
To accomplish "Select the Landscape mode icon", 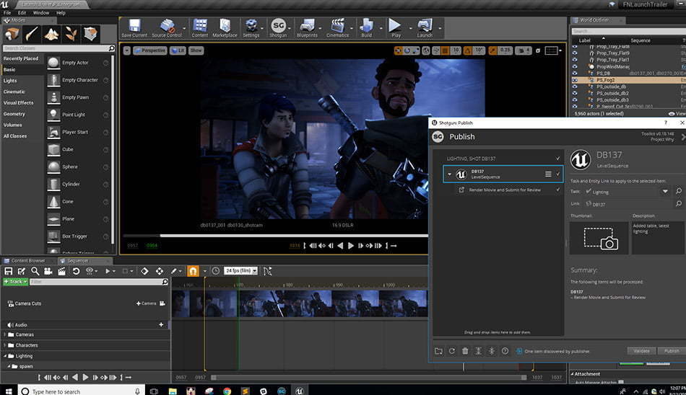I will point(51,34).
